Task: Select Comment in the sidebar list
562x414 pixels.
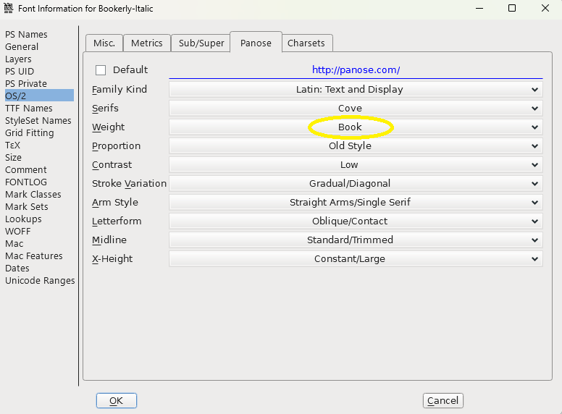Action: 26,170
